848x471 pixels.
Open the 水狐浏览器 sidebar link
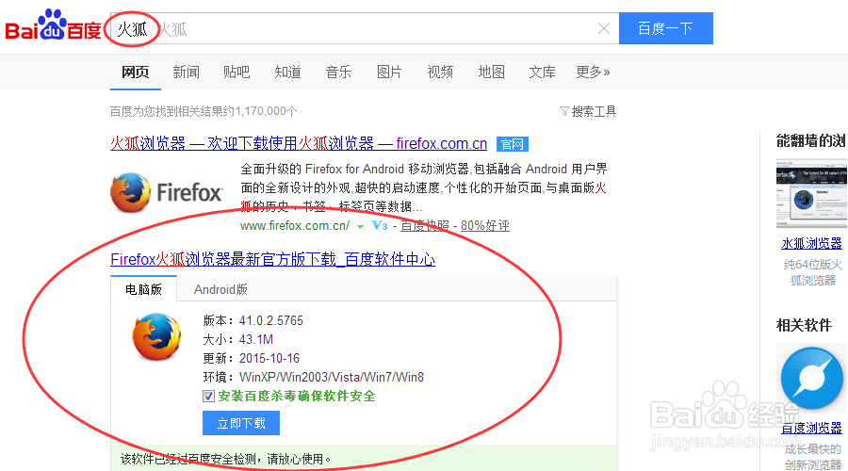click(x=812, y=243)
